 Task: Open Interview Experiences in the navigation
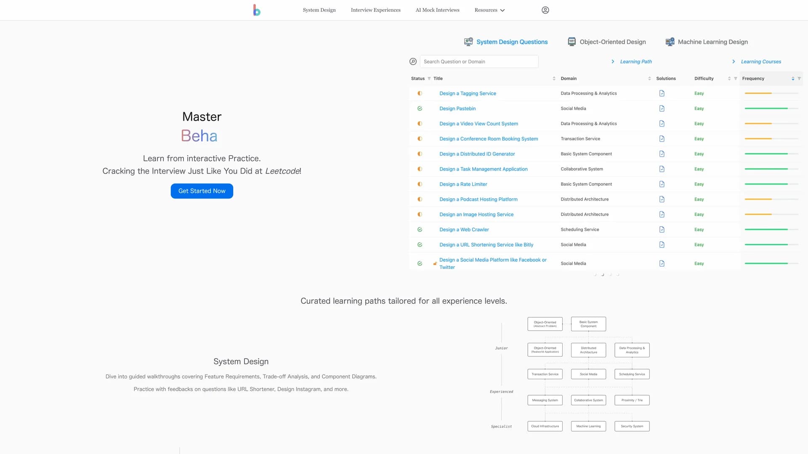(x=375, y=10)
